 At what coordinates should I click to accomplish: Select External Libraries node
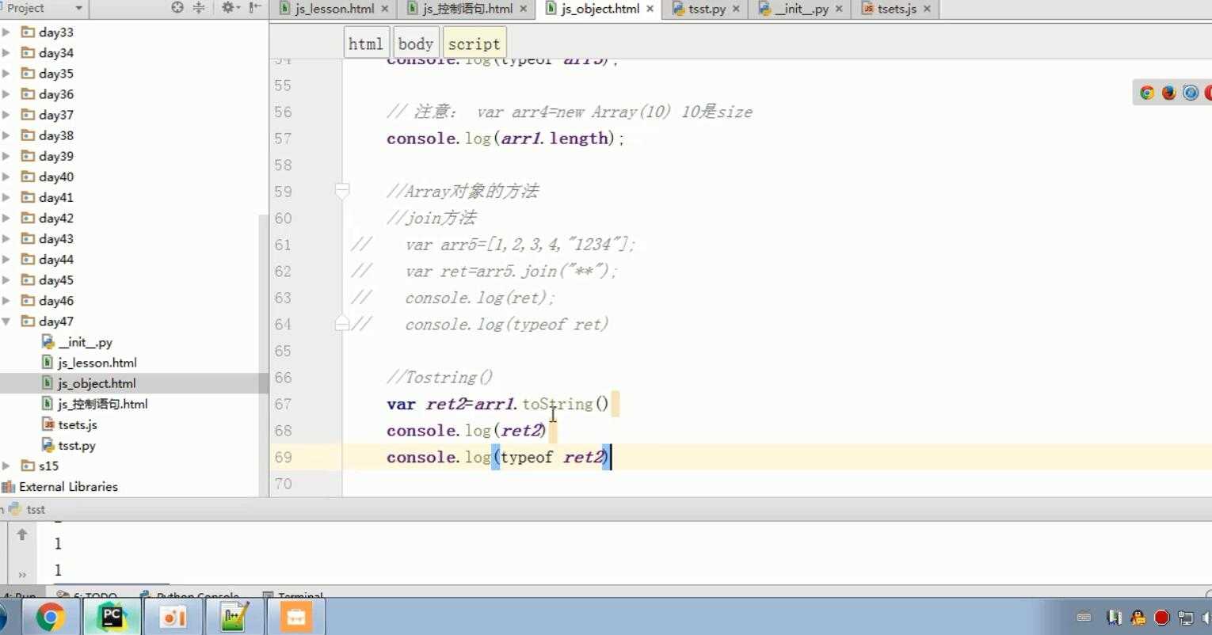(68, 486)
